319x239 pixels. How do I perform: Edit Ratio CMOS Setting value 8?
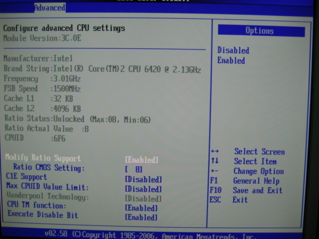coord(134,169)
